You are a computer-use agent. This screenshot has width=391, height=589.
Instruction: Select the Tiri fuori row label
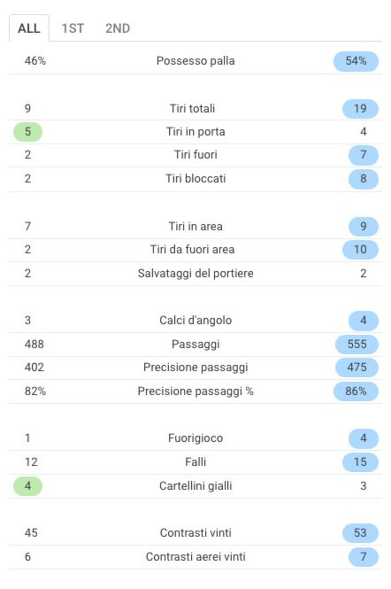[196, 155]
